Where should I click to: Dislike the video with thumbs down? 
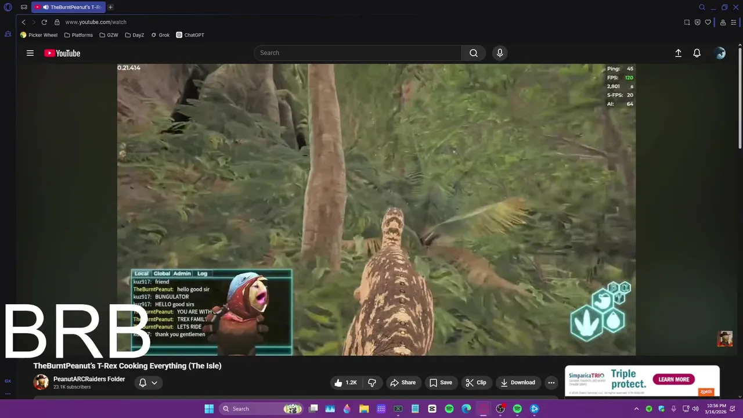(x=372, y=383)
